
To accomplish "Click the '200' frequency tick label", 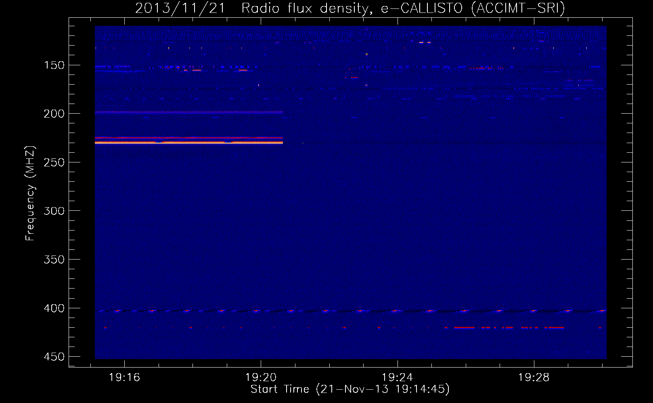I will pos(54,114).
